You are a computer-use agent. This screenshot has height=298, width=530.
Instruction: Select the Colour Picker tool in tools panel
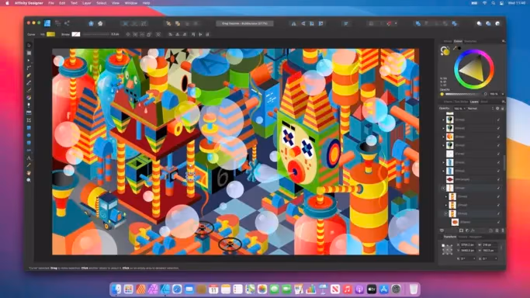tap(29, 165)
